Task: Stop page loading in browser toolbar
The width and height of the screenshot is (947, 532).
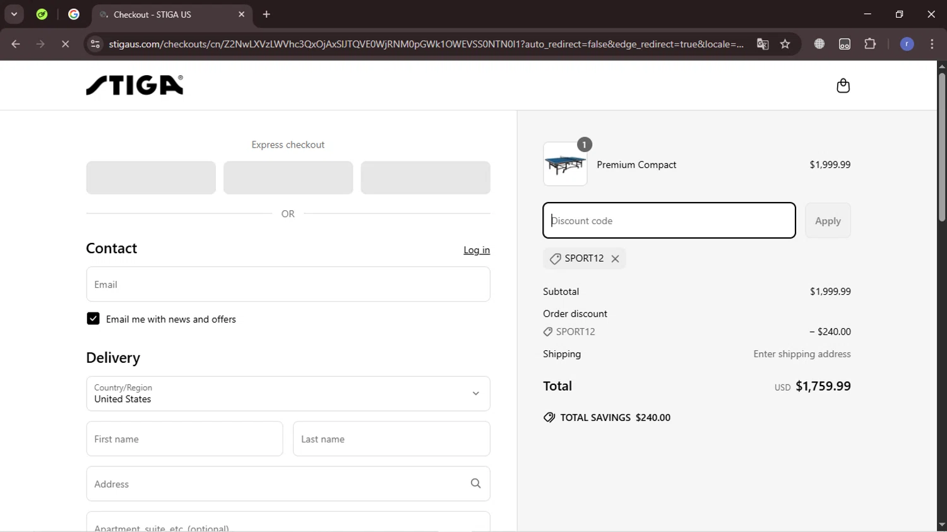Action: point(65,44)
